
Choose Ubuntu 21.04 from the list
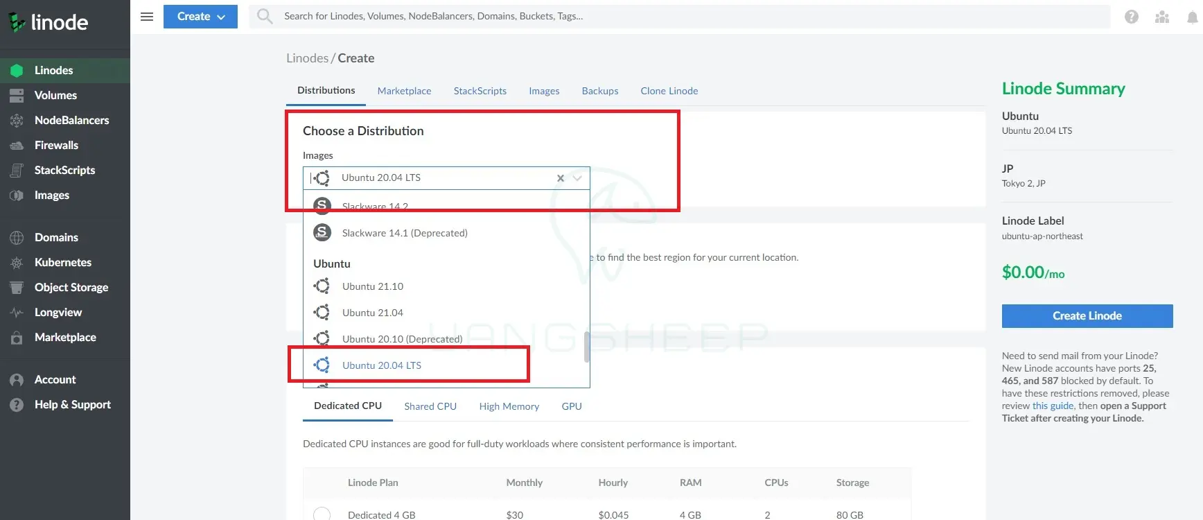tap(446, 313)
